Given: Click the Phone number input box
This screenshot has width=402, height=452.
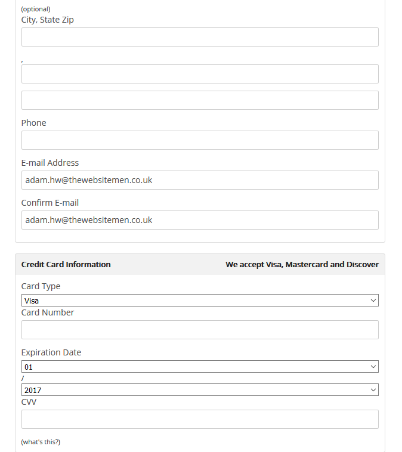Looking at the screenshot, I should (x=200, y=140).
